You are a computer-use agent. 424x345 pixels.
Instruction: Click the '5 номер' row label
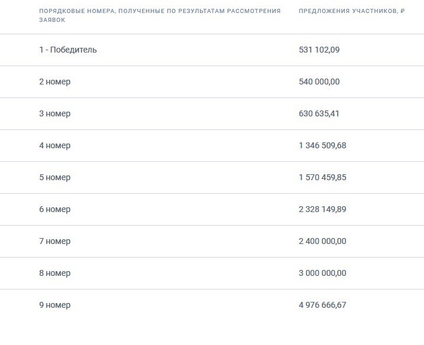[55, 177]
